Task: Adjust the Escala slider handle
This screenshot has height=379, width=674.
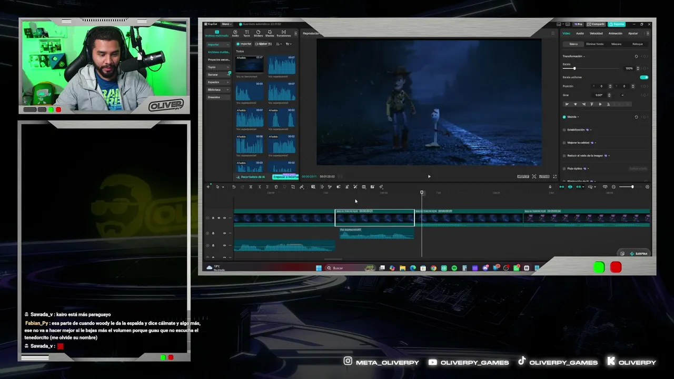Action: (574, 68)
